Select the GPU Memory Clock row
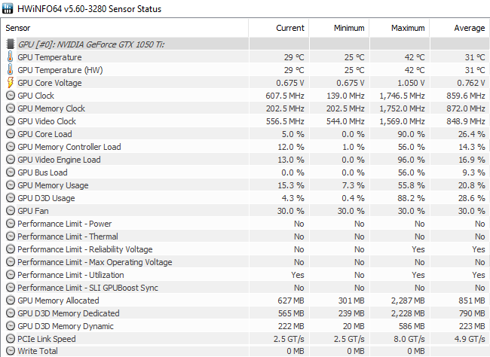 pos(246,108)
